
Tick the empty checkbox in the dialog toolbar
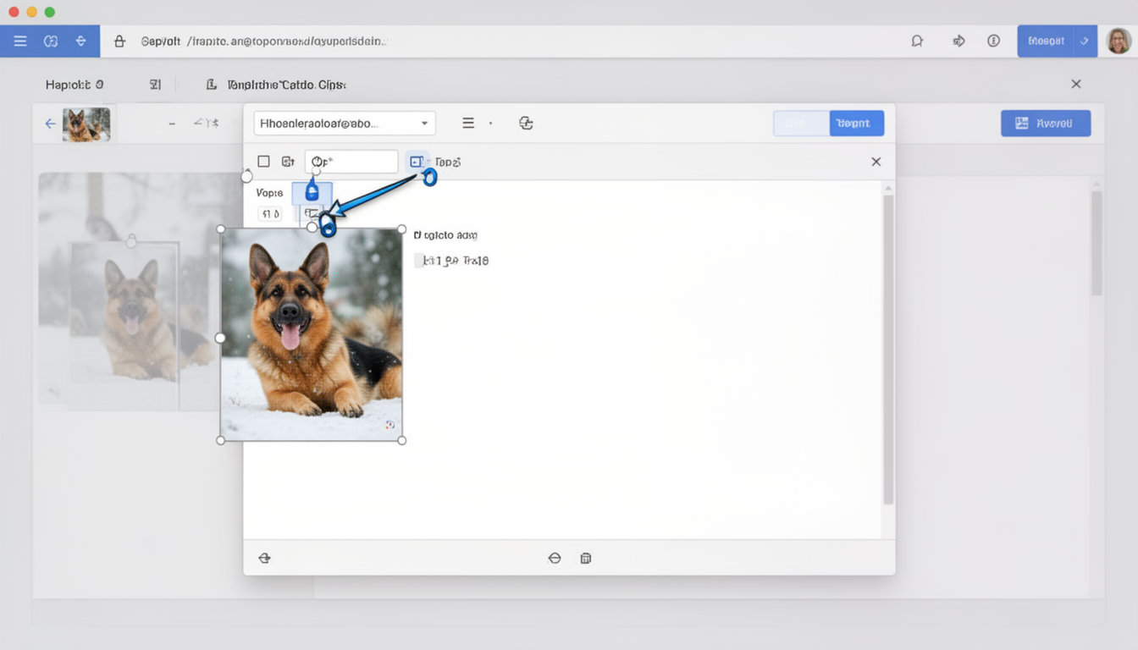point(263,162)
